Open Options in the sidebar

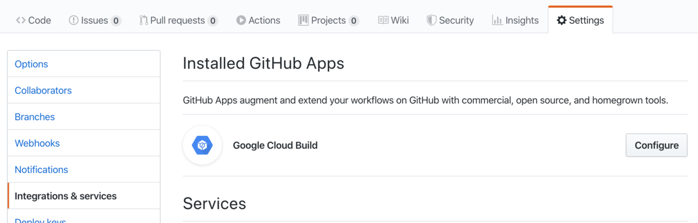(84, 64)
